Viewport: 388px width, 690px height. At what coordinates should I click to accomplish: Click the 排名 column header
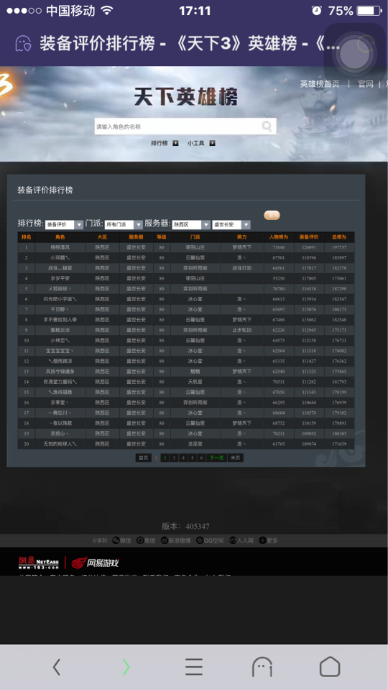pos(27,236)
